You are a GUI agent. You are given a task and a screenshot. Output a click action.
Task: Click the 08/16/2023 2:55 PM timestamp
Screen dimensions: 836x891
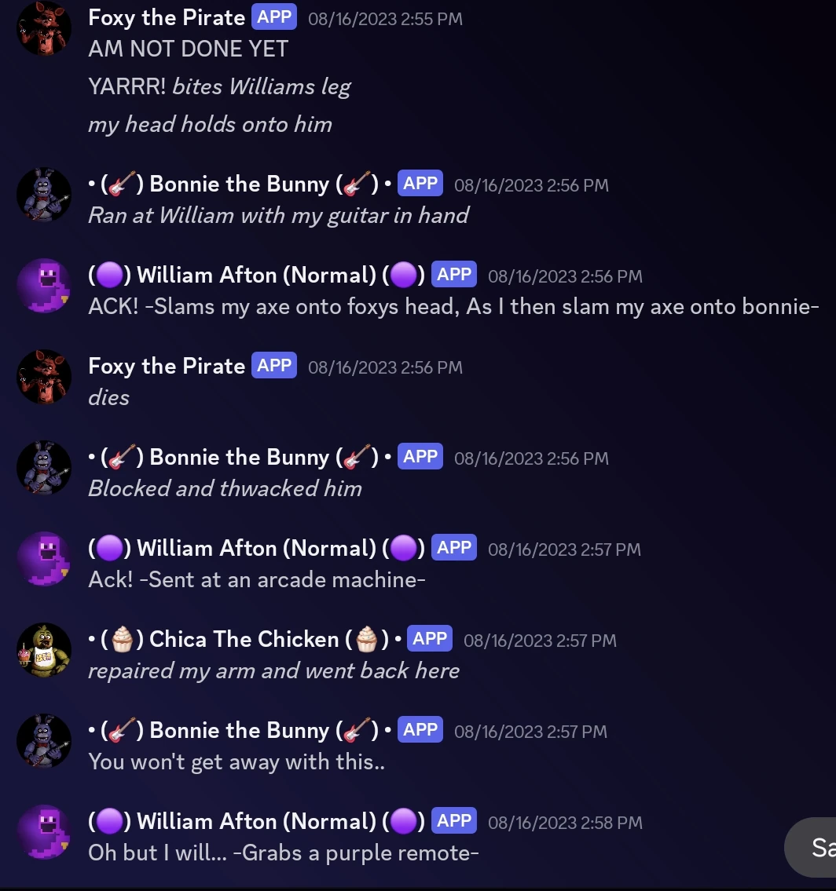[385, 19]
